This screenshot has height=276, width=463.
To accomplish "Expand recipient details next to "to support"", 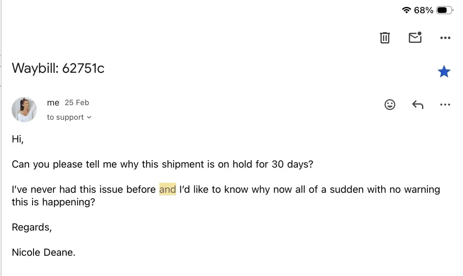I will tap(89, 118).
